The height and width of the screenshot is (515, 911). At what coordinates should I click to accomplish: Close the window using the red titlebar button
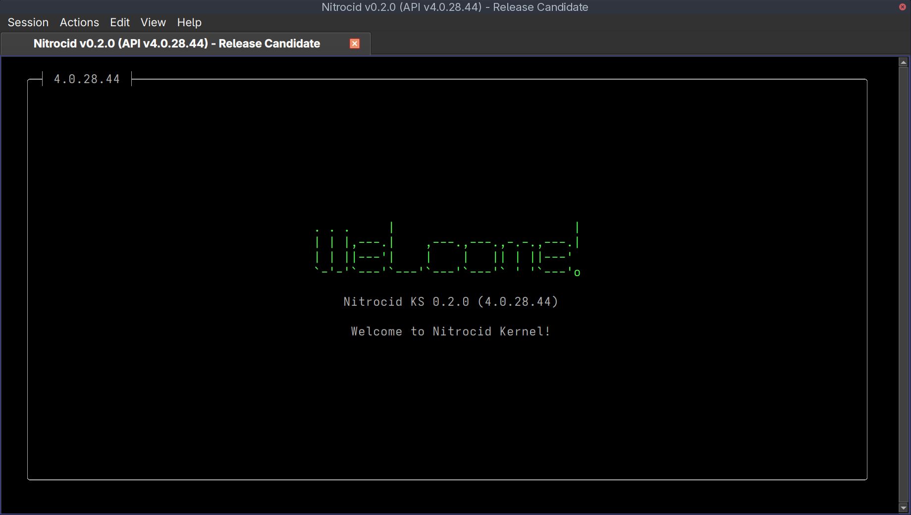coord(902,7)
